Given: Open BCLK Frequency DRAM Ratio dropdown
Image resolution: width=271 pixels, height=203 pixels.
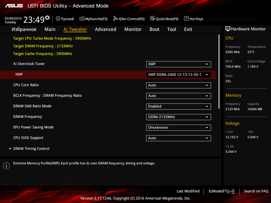Looking at the screenshot, I should [x=178, y=96].
